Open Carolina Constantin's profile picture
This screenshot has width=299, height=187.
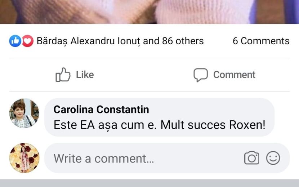(24, 113)
